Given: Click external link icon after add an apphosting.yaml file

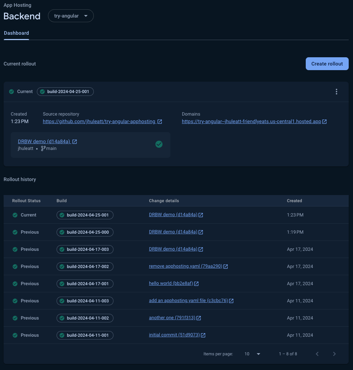Looking at the screenshot, I should tap(231, 301).
